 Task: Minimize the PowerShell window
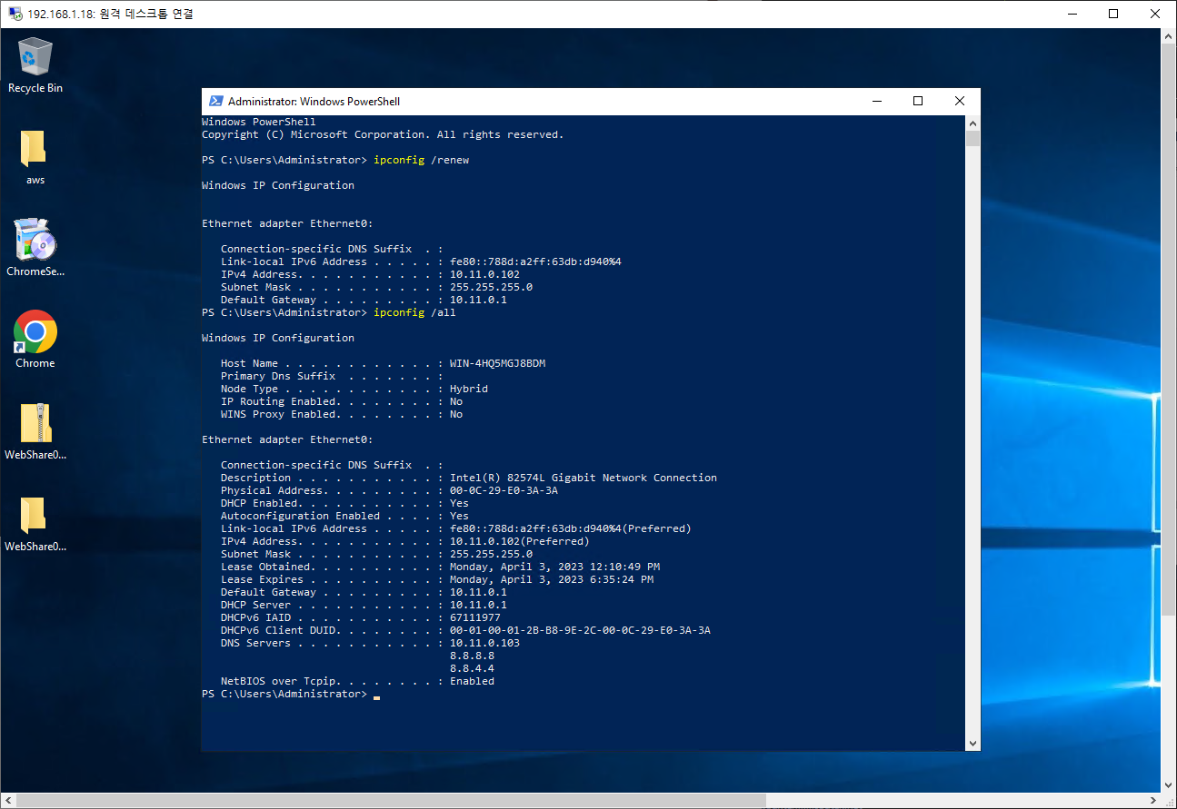point(876,102)
